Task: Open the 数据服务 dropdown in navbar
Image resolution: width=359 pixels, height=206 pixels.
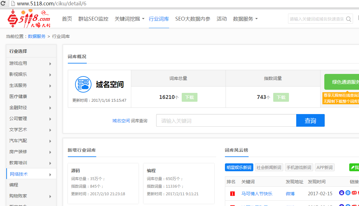Action: 245,19
